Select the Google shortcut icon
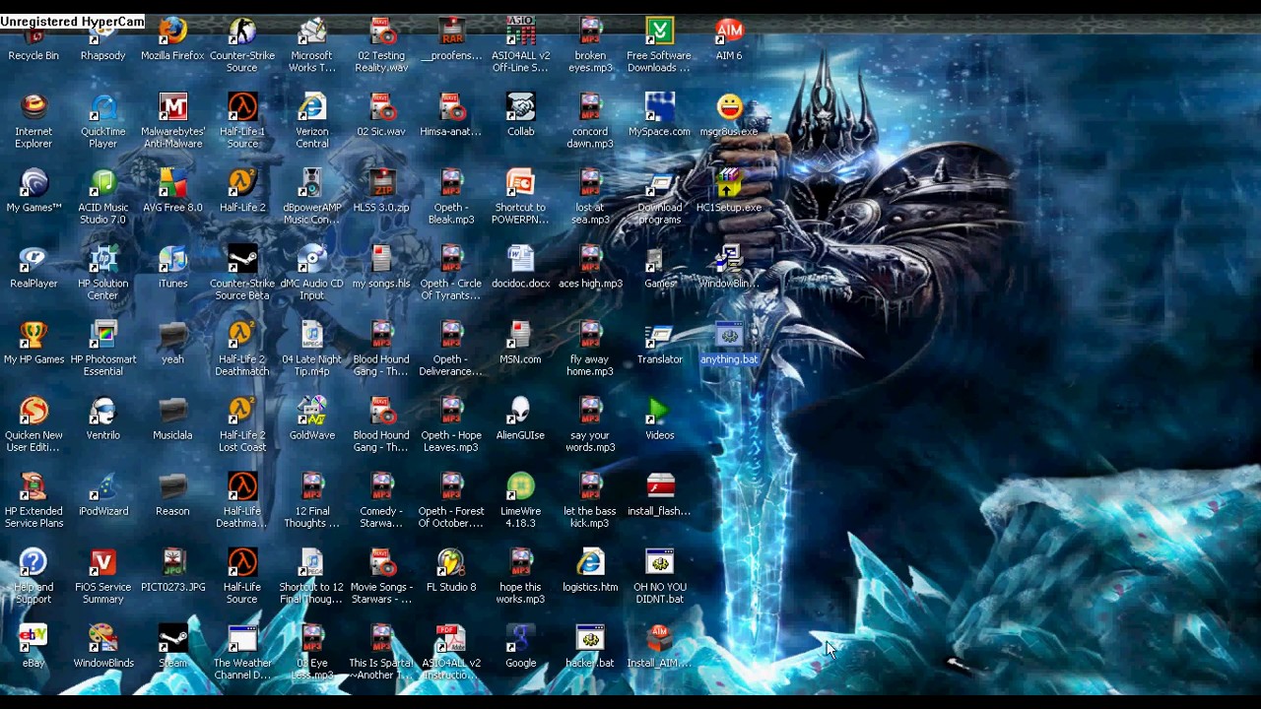This screenshot has height=709, width=1261. [521, 645]
